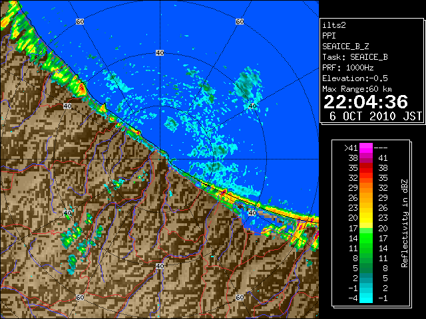The image size is (426, 319).
Task: Pick the cyan -4 to -1 dBZ band
Action: point(366,298)
